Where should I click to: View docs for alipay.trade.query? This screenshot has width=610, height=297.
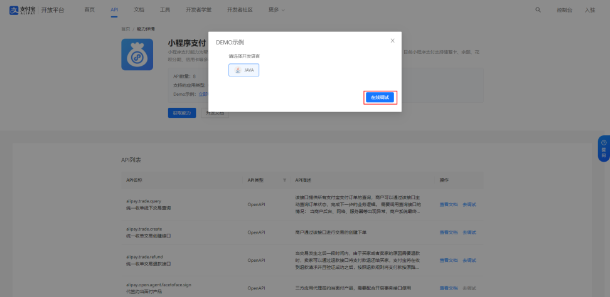[449, 205]
